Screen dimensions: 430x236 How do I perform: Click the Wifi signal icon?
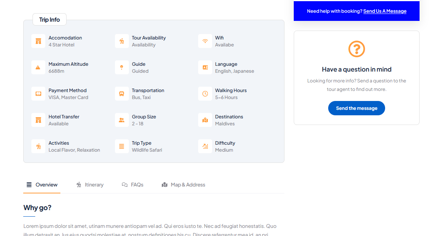coord(205,41)
